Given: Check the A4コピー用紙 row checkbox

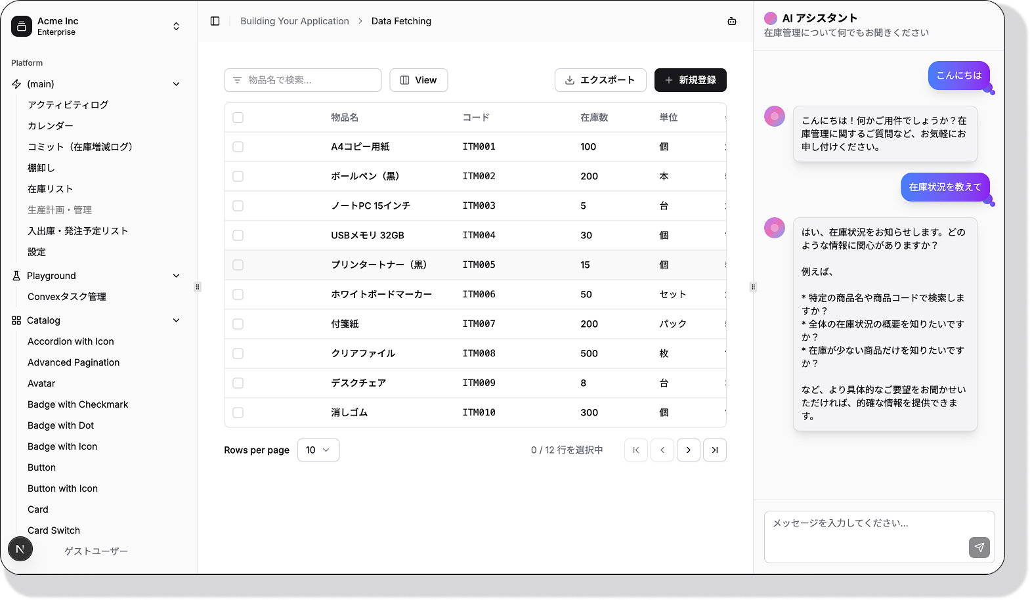Looking at the screenshot, I should tap(238, 147).
